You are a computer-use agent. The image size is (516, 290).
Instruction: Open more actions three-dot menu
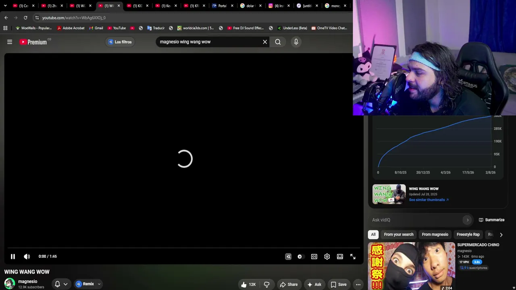click(x=358, y=284)
